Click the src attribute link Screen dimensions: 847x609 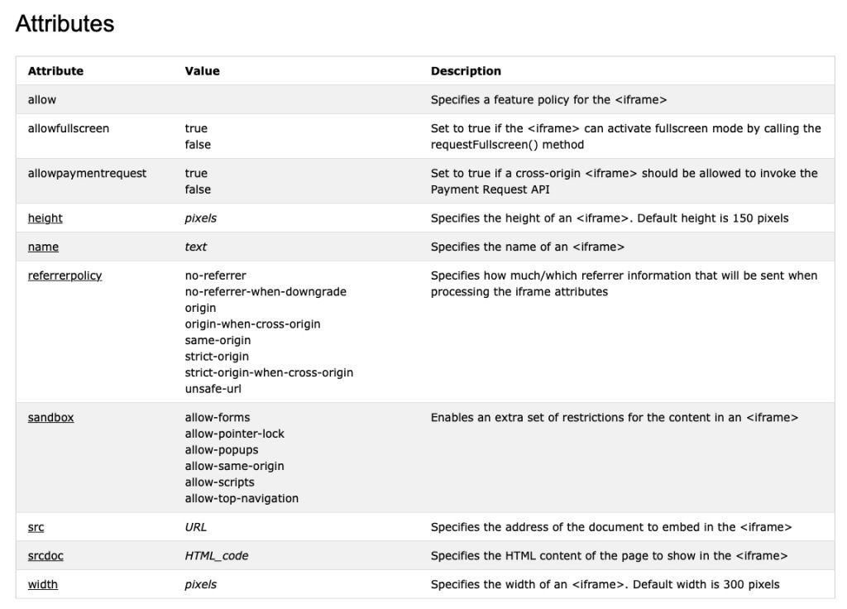point(36,527)
